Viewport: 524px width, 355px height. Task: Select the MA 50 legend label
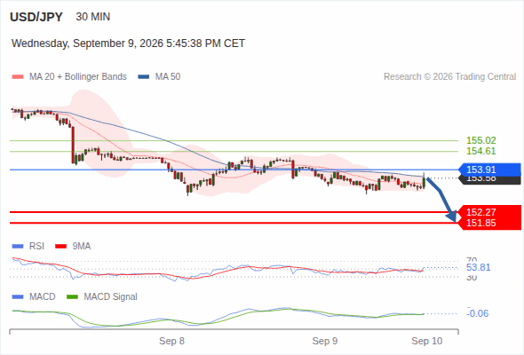point(168,77)
